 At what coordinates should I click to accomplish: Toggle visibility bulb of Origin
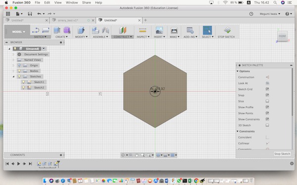tap(19, 65)
